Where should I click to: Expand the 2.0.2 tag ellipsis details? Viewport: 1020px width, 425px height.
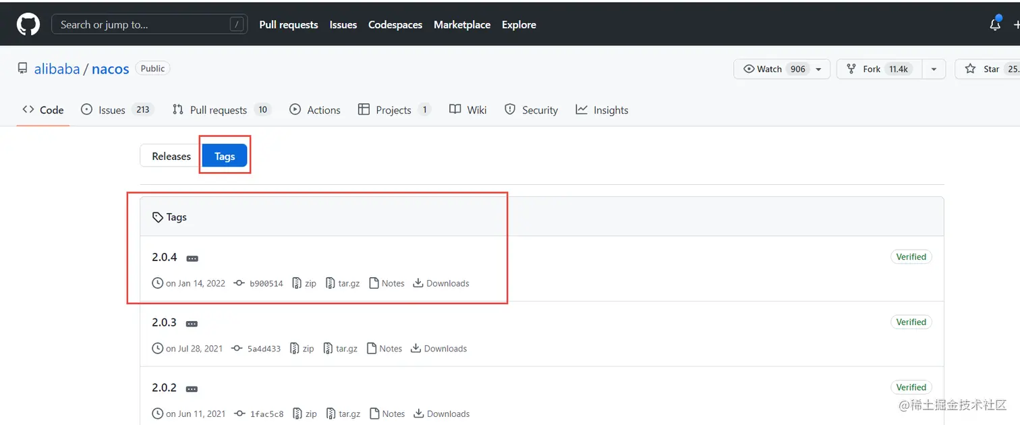click(x=192, y=389)
